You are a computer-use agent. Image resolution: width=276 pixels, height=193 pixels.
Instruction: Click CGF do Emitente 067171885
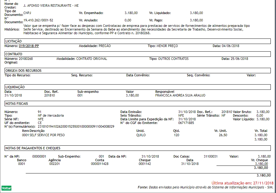pos(186,123)
